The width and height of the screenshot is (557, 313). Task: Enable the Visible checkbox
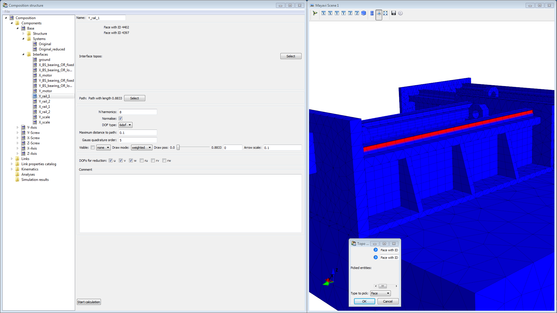tap(93, 148)
